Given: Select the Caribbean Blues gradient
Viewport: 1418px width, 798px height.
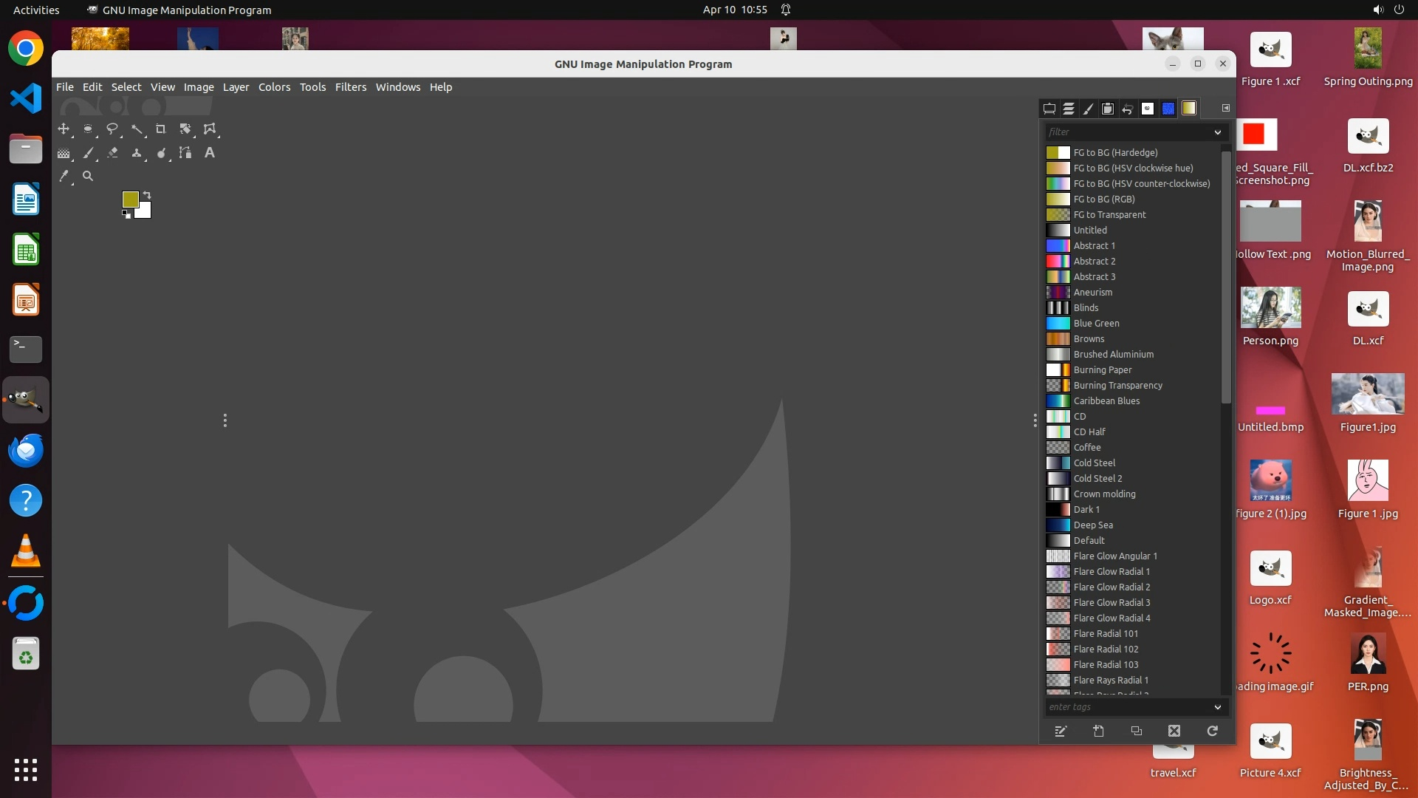Looking at the screenshot, I should (x=1106, y=400).
